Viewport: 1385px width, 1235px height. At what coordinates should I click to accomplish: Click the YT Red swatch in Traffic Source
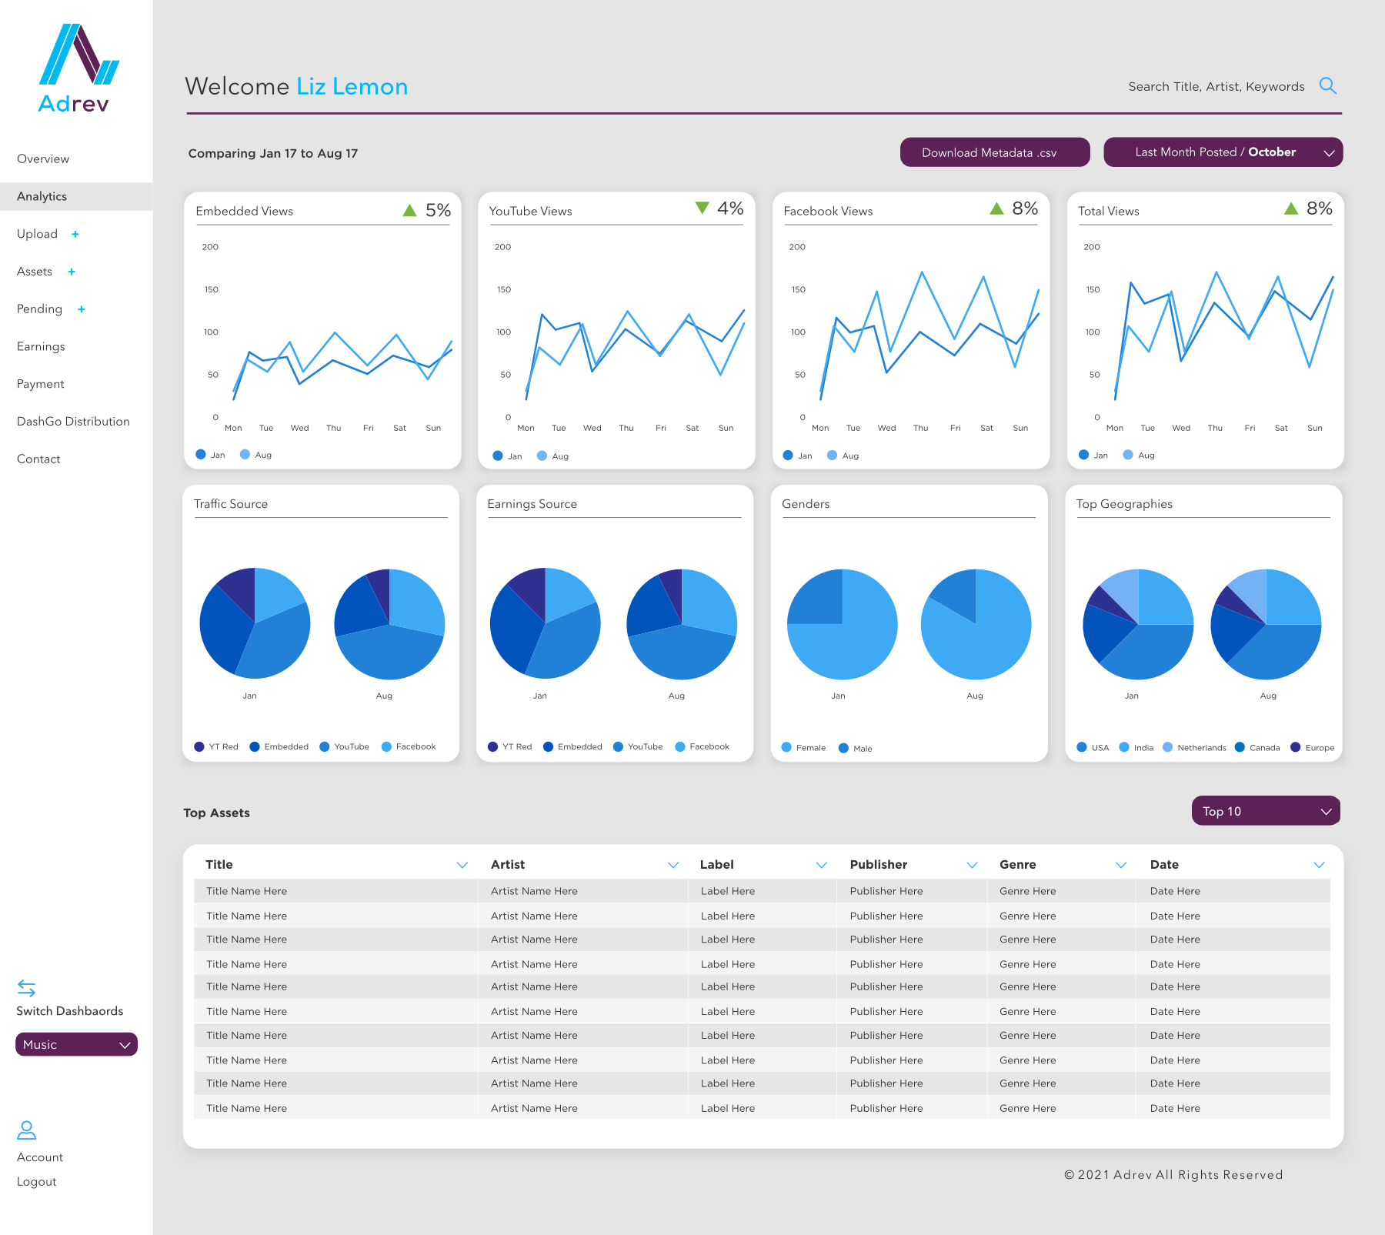tap(200, 746)
